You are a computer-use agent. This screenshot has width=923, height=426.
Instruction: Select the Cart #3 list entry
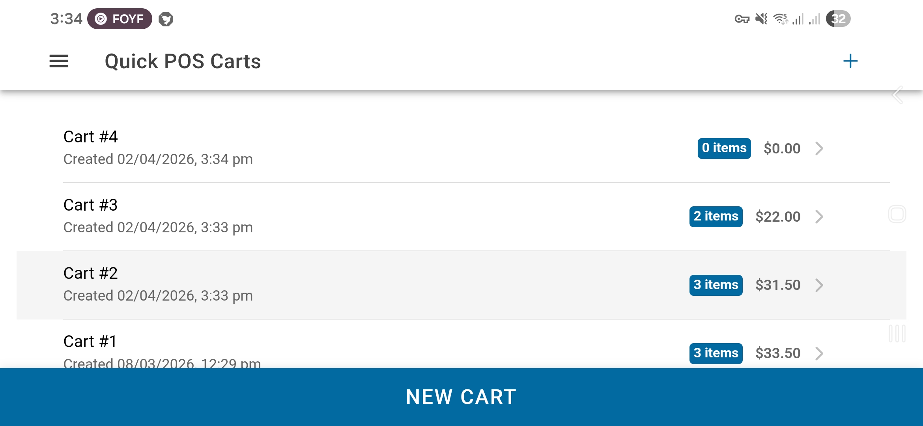276,215
